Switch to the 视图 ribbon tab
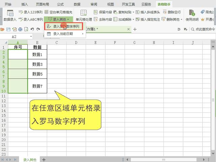216x162 pixels. coord(111,4)
